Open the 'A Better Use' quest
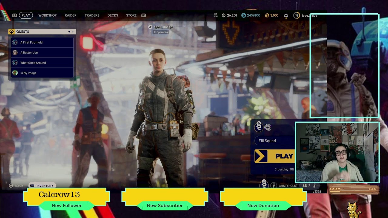 [42, 53]
